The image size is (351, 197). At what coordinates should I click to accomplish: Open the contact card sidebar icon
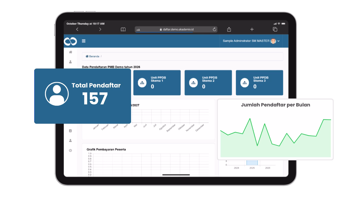70,131
